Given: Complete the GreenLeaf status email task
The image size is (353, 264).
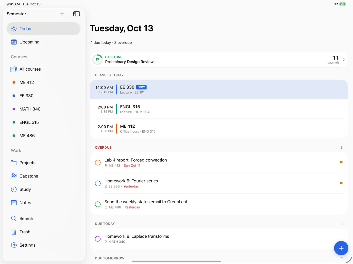Looking at the screenshot, I should [x=98, y=204].
